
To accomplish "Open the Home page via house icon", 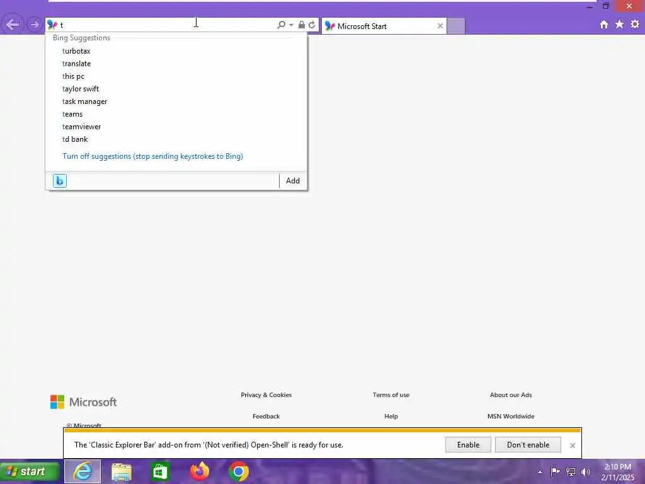I will [604, 25].
